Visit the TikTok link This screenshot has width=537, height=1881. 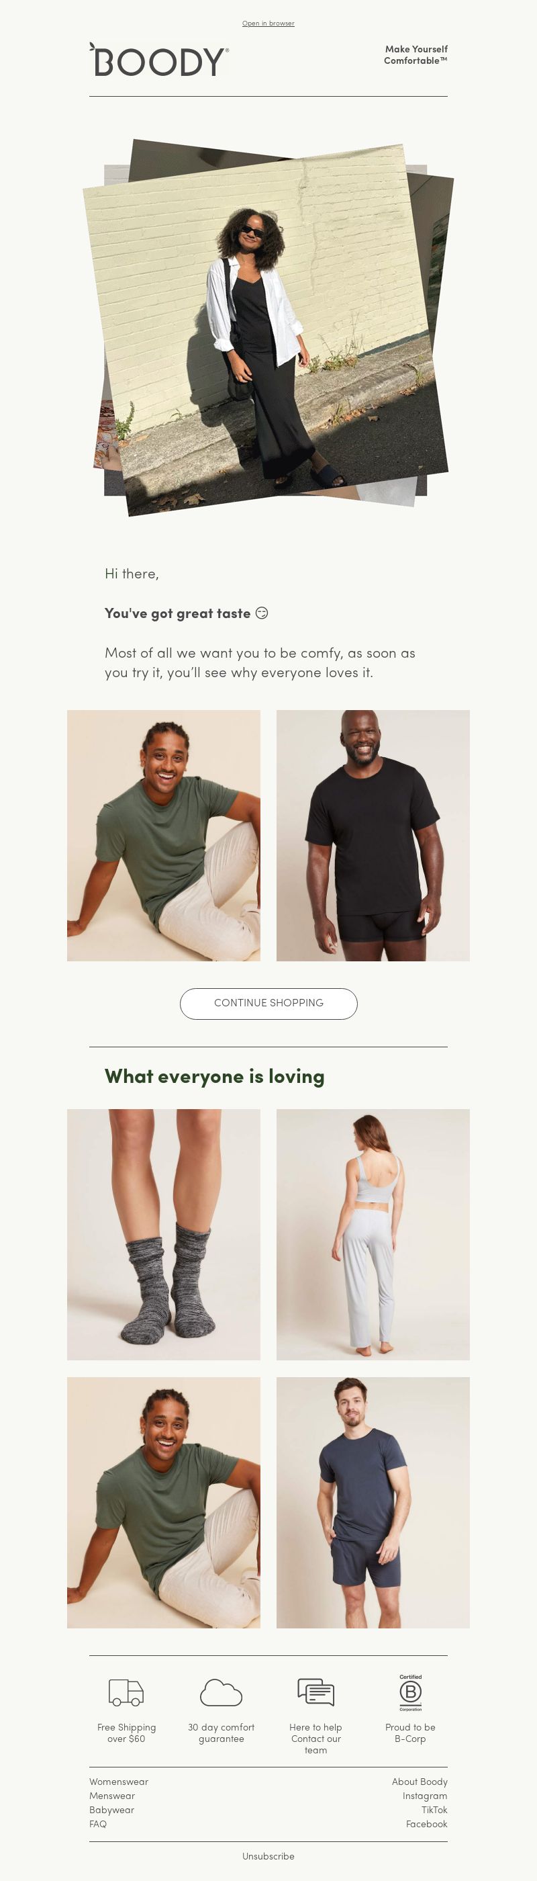434,1809
